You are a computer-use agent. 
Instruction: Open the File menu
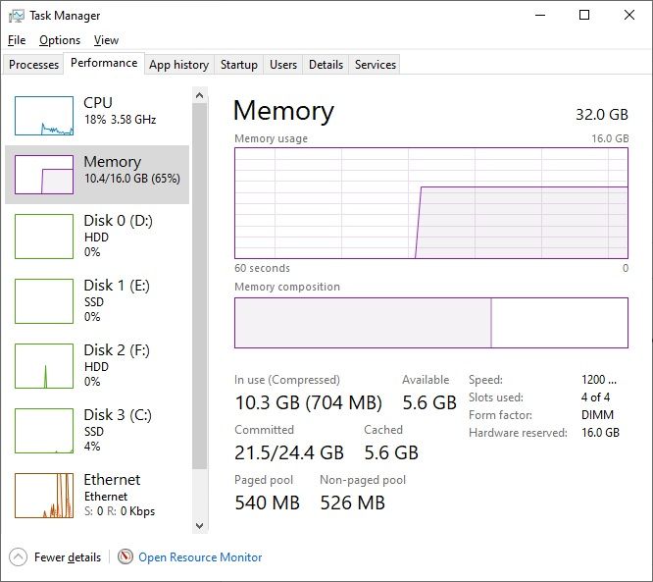point(17,40)
